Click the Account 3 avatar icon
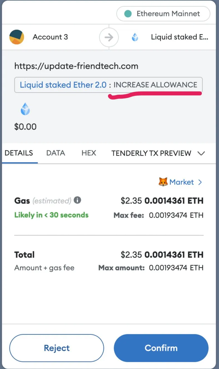219x369 pixels. (x=17, y=37)
